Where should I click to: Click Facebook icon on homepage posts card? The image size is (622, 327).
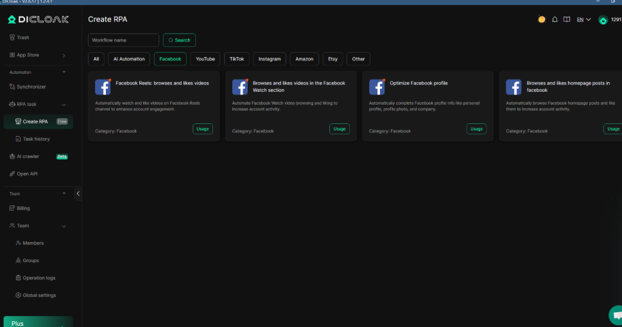pyautogui.click(x=514, y=87)
